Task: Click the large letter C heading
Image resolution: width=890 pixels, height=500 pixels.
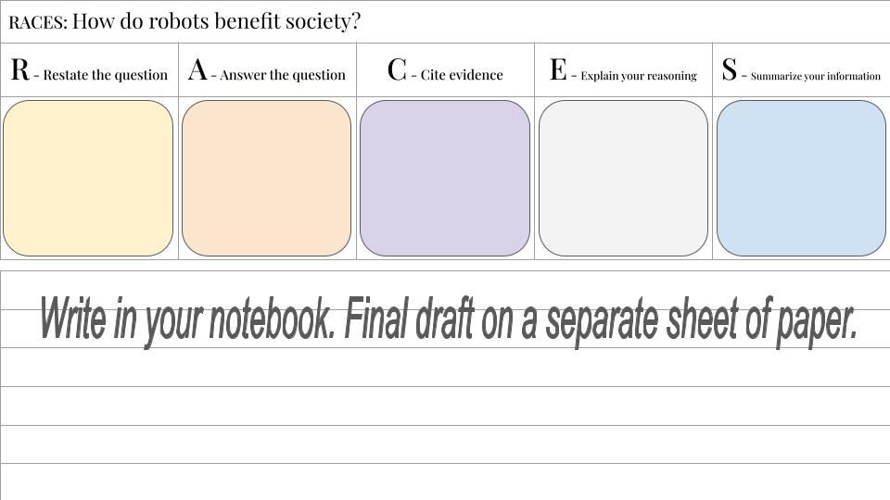Action: tap(397, 69)
